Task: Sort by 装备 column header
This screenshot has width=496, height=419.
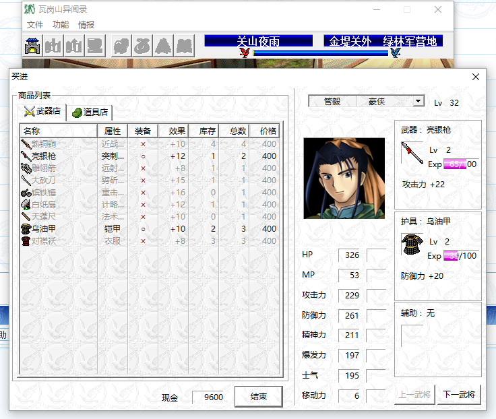Action: [x=143, y=131]
